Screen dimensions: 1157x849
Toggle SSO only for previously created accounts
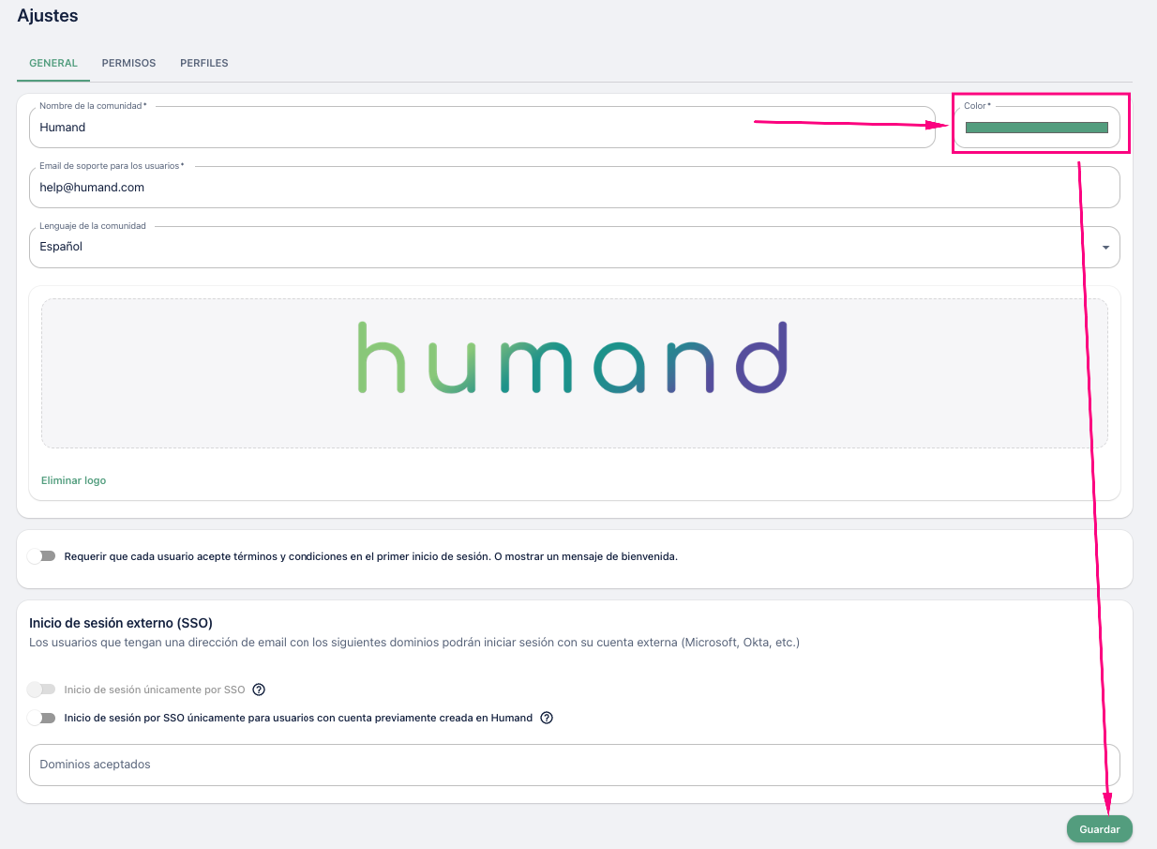[x=41, y=718]
